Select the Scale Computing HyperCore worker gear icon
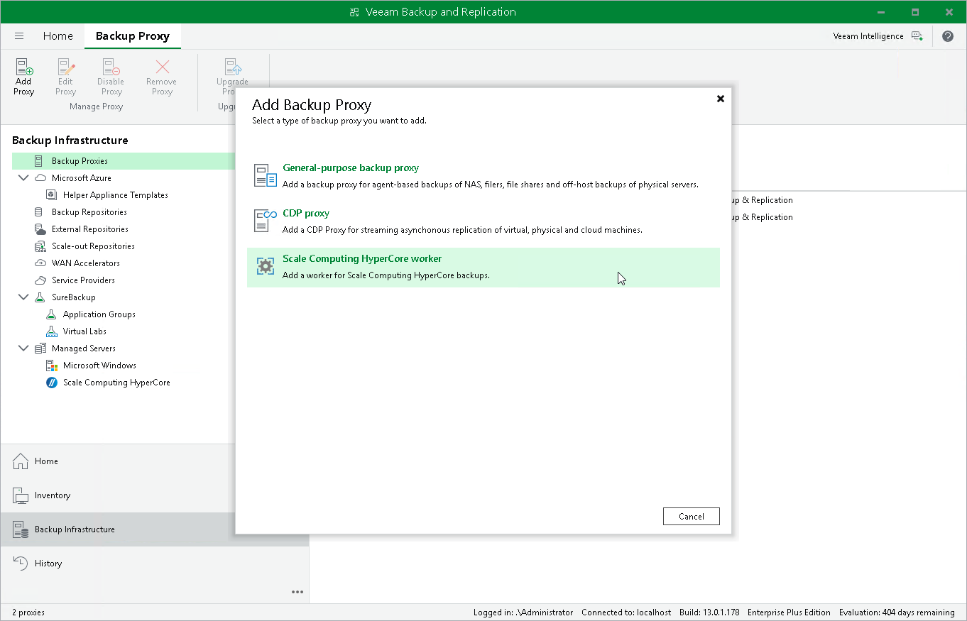The width and height of the screenshot is (967, 621). tap(266, 266)
